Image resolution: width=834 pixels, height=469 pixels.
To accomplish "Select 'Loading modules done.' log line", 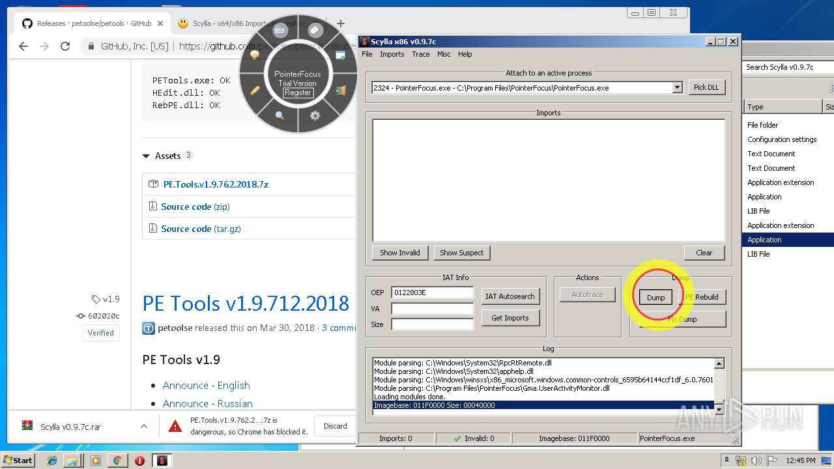I will click(x=410, y=397).
